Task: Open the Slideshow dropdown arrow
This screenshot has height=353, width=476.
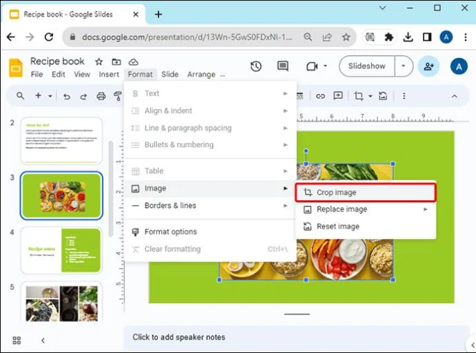Action: 404,66
